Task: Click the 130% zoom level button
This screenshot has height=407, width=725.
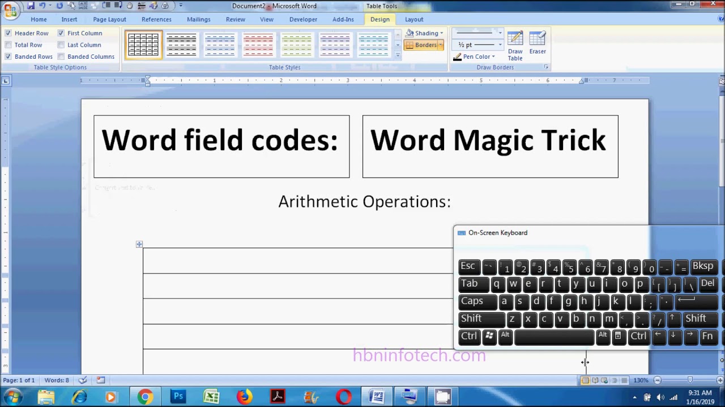Action: (640, 380)
